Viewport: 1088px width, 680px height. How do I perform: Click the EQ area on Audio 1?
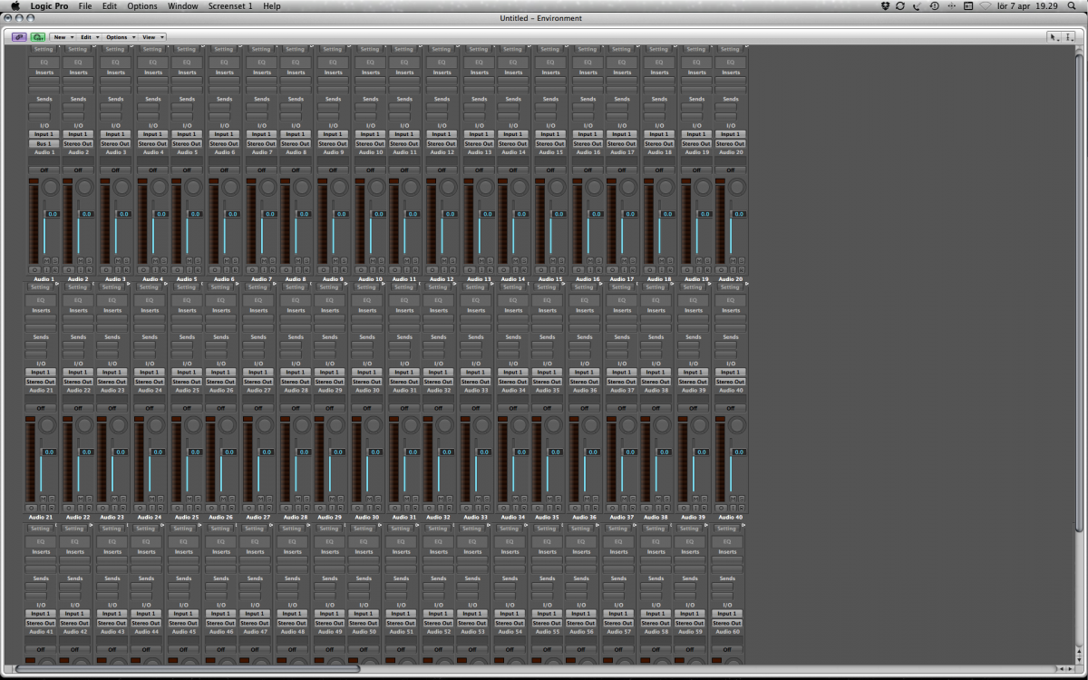[x=42, y=63]
